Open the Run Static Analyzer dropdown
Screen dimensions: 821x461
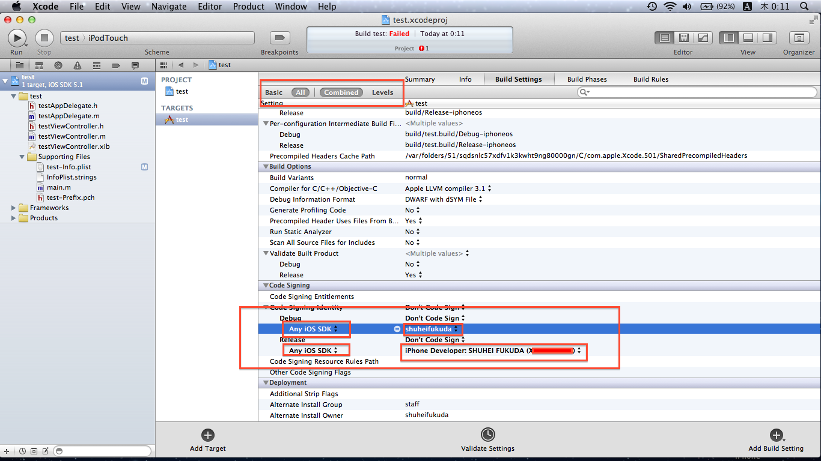pyautogui.click(x=412, y=232)
